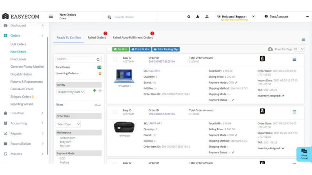The image size is (312, 175).
Task: Filter marketplace by Amazon.com
Action: [x=67, y=138]
